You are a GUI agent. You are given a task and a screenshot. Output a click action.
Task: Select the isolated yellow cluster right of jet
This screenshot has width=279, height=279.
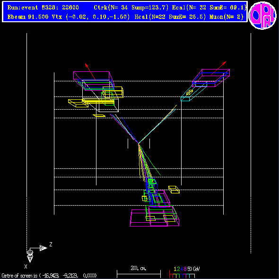coord(174,190)
